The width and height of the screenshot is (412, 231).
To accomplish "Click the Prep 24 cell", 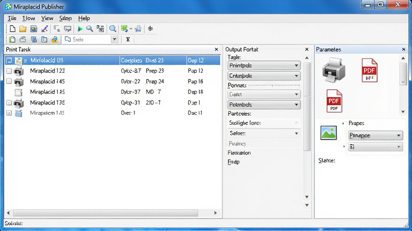I will 155,81.
